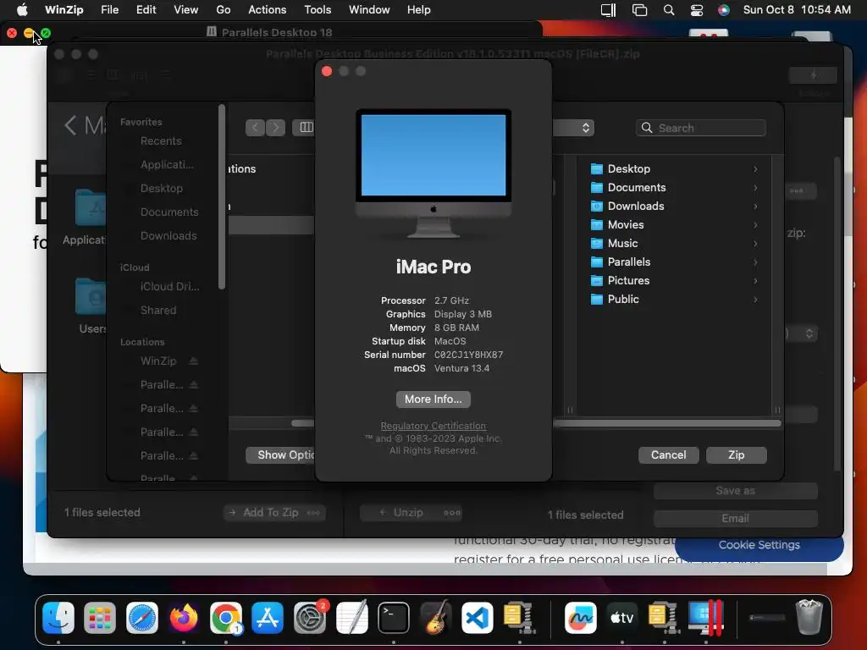Launch Visual Studio Code from dock
Viewport: 867px width, 650px height.
tap(478, 617)
